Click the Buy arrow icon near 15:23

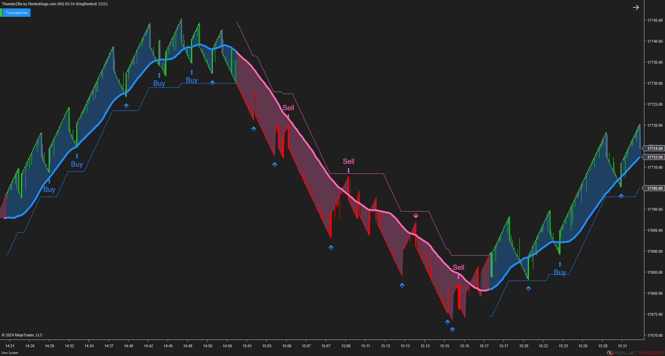click(560, 264)
